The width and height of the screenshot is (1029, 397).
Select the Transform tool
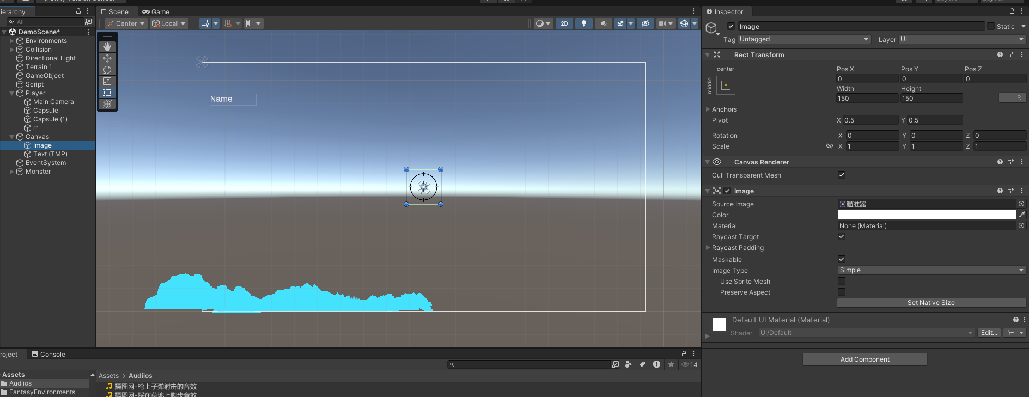coord(107,104)
